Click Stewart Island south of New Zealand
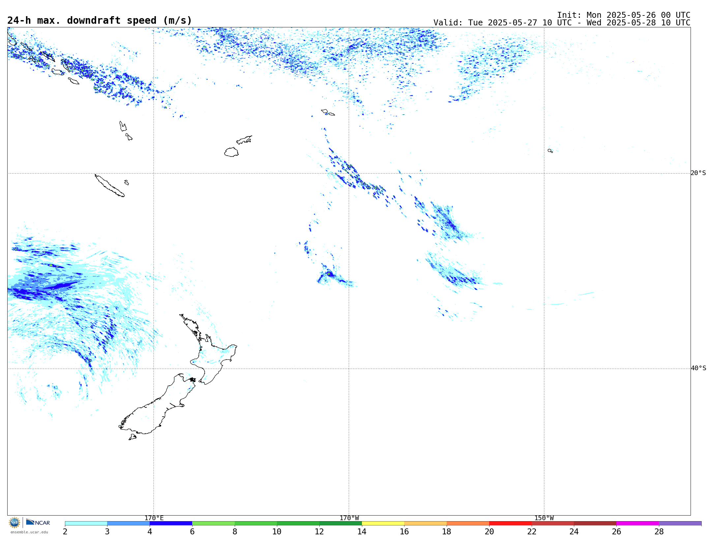Image resolution: width=712 pixels, height=536 pixels. (x=133, y=437)
